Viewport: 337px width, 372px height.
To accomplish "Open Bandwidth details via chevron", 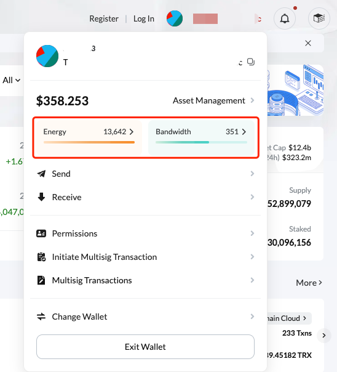I will pyautogui.click(x=244, y=132).
